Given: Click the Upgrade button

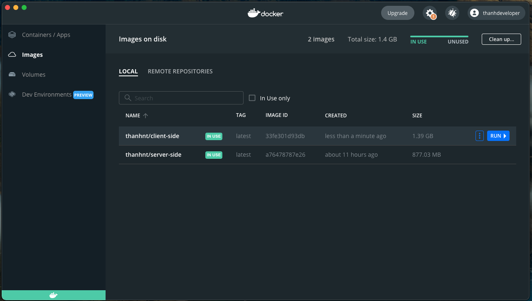Looking at the screenshot, I should 397,13.
